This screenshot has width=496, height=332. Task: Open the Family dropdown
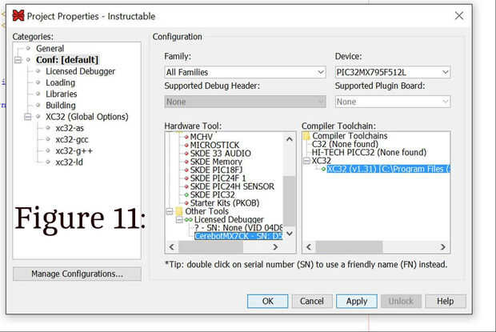(x=245, y=73)
